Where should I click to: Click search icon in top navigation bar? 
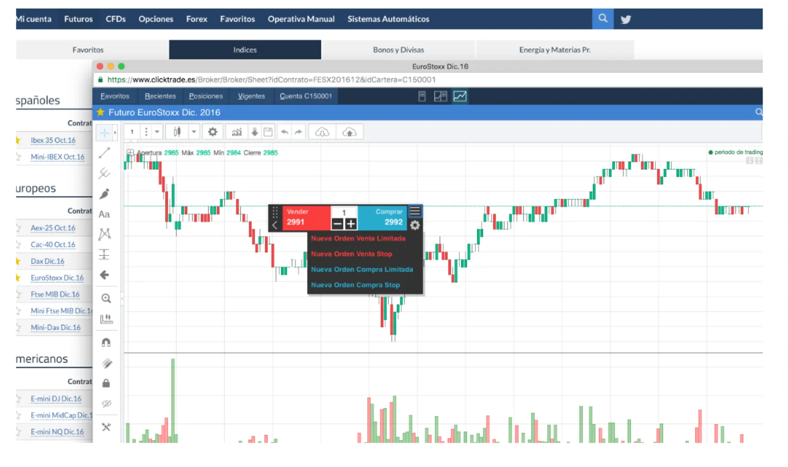coord(603,19)
